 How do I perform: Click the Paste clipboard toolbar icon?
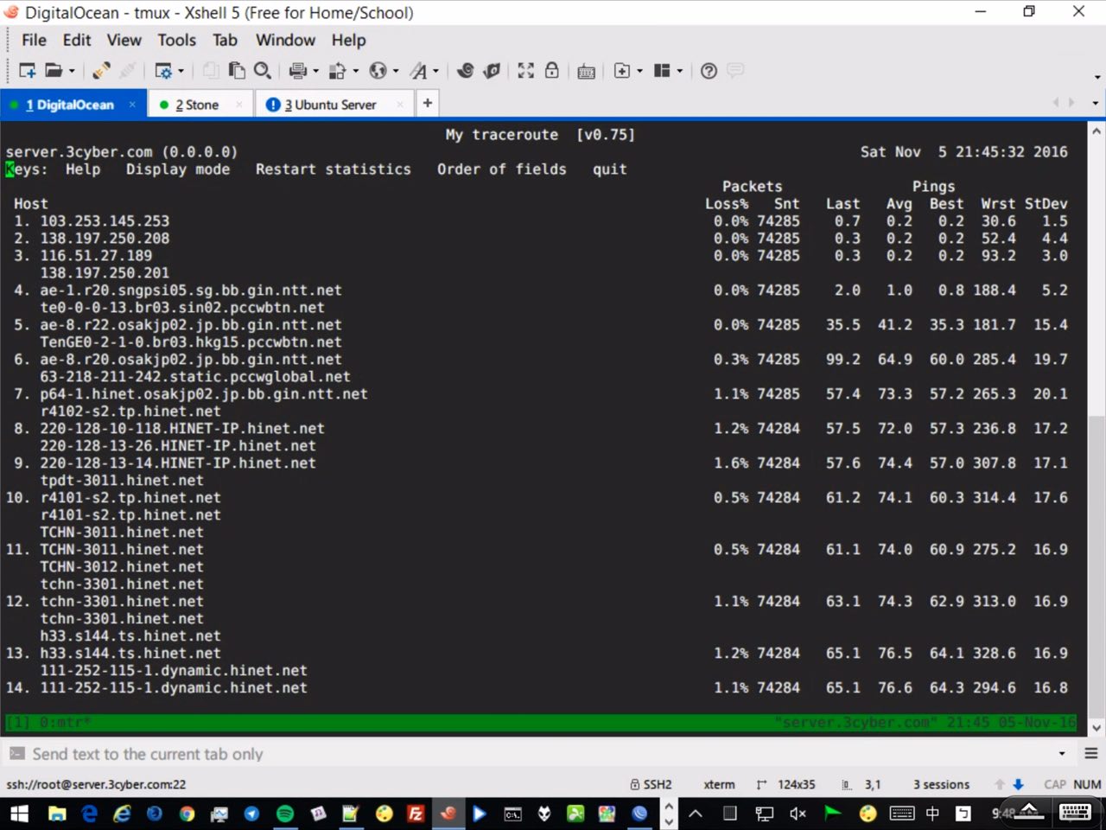coord(237,71)
